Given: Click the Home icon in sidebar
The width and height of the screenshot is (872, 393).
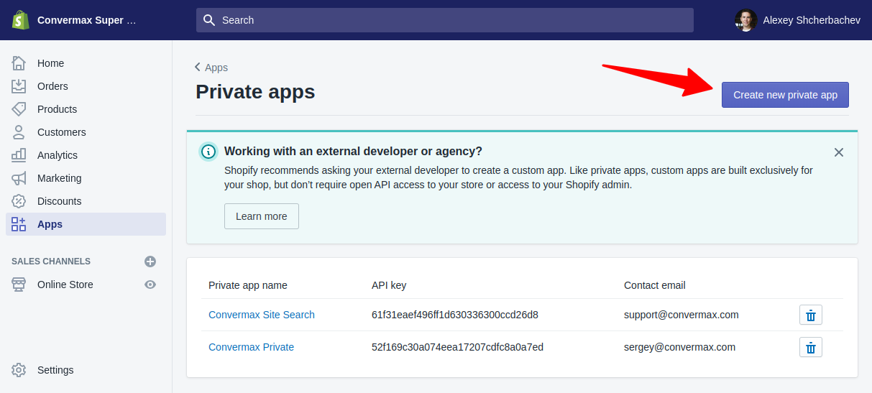Looking at the screenshot, I should click(x=19, y=63).
